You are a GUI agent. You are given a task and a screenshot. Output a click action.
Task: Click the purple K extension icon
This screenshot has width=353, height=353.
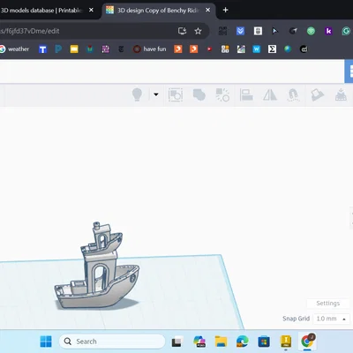[328, 31]
